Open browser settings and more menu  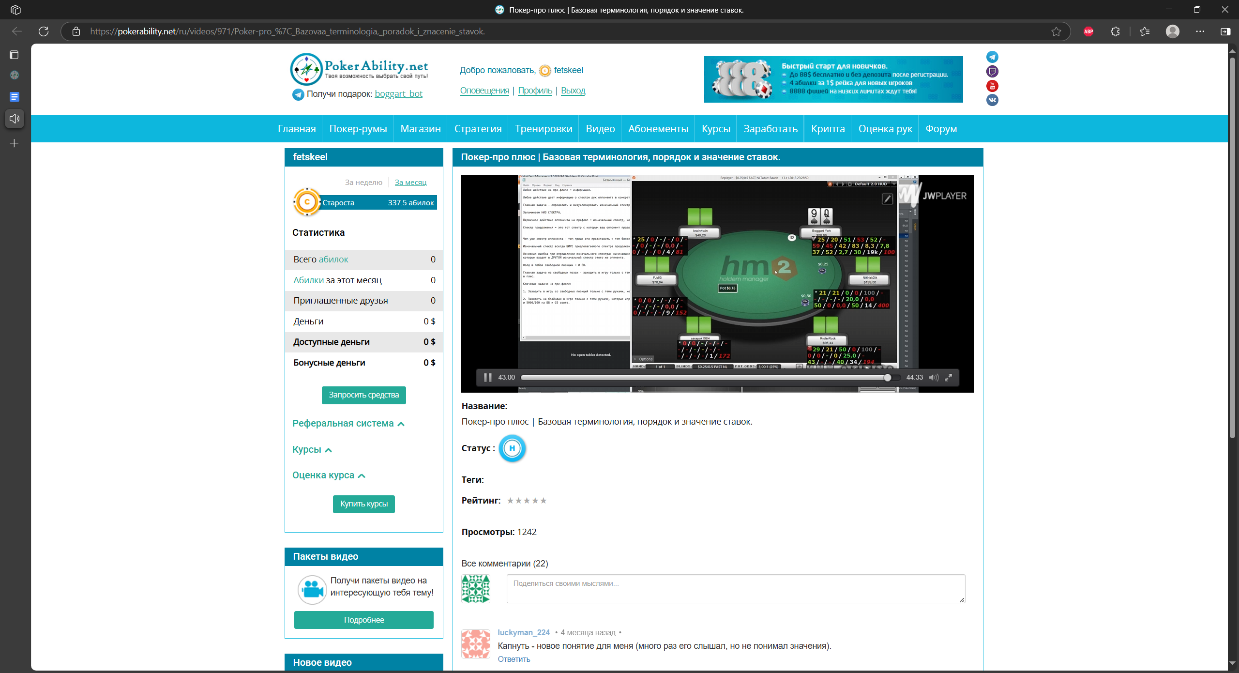tap(1200, 31)
